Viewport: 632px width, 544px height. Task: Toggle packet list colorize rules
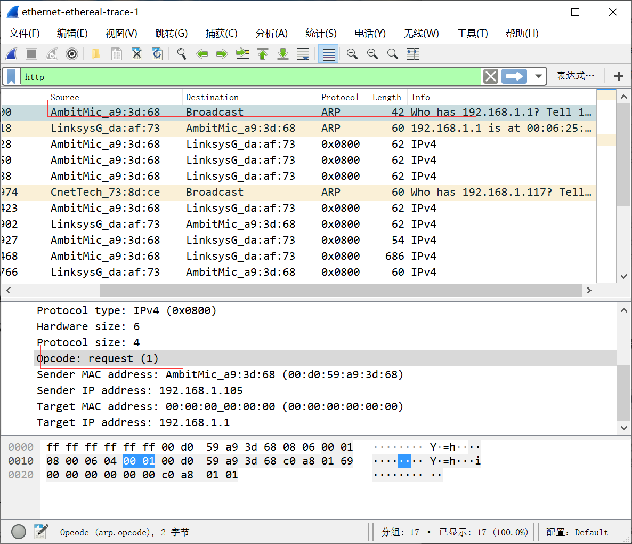click(x=328, y=54)
